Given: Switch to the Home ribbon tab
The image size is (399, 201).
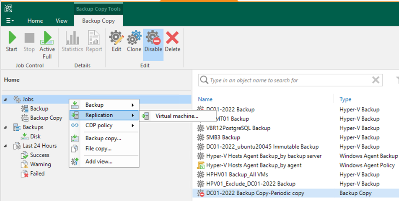Looking at the screenshot, I should pyautogui.click(x=35, y=21).
